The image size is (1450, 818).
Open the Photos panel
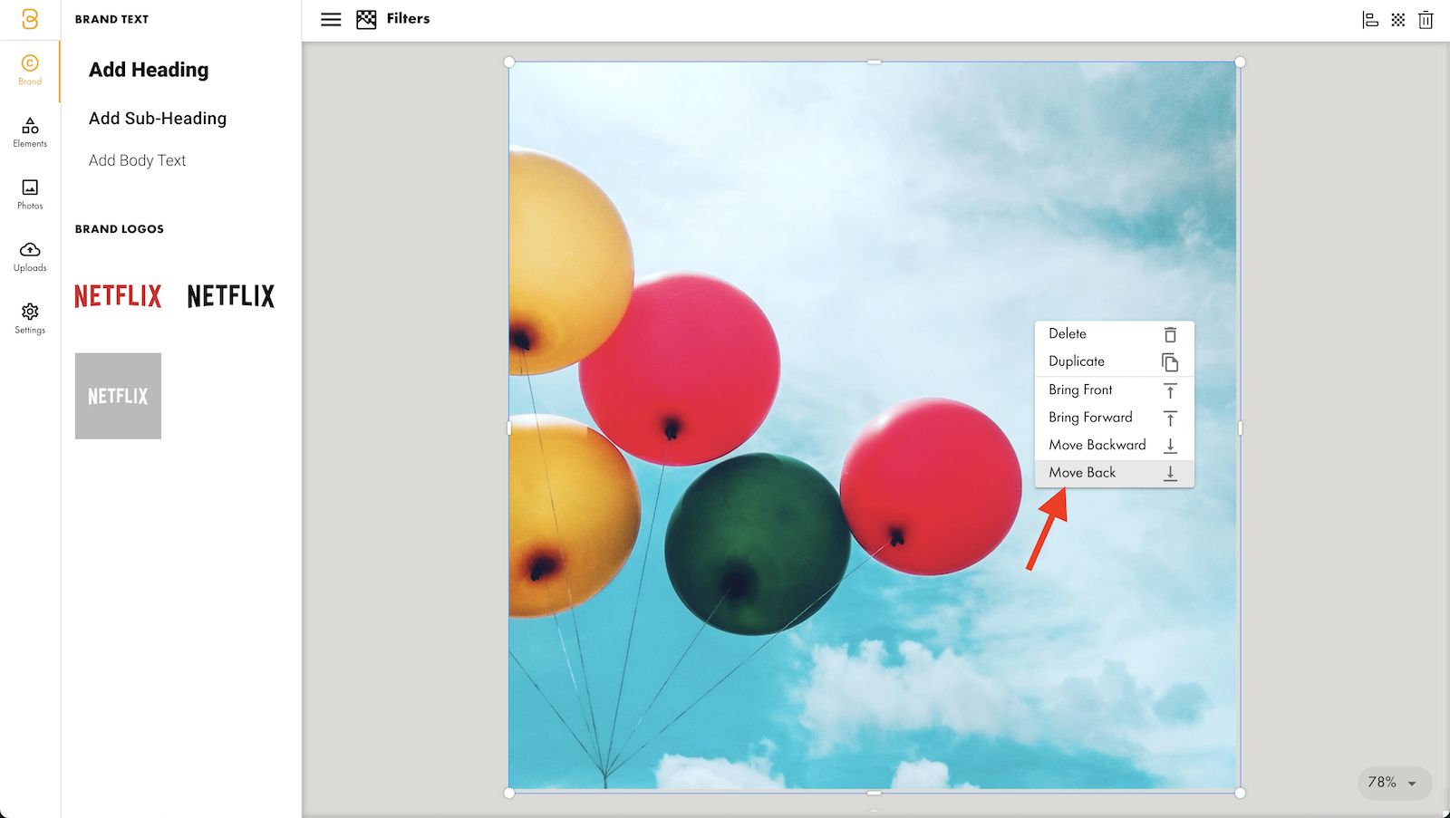pos(30,194)
